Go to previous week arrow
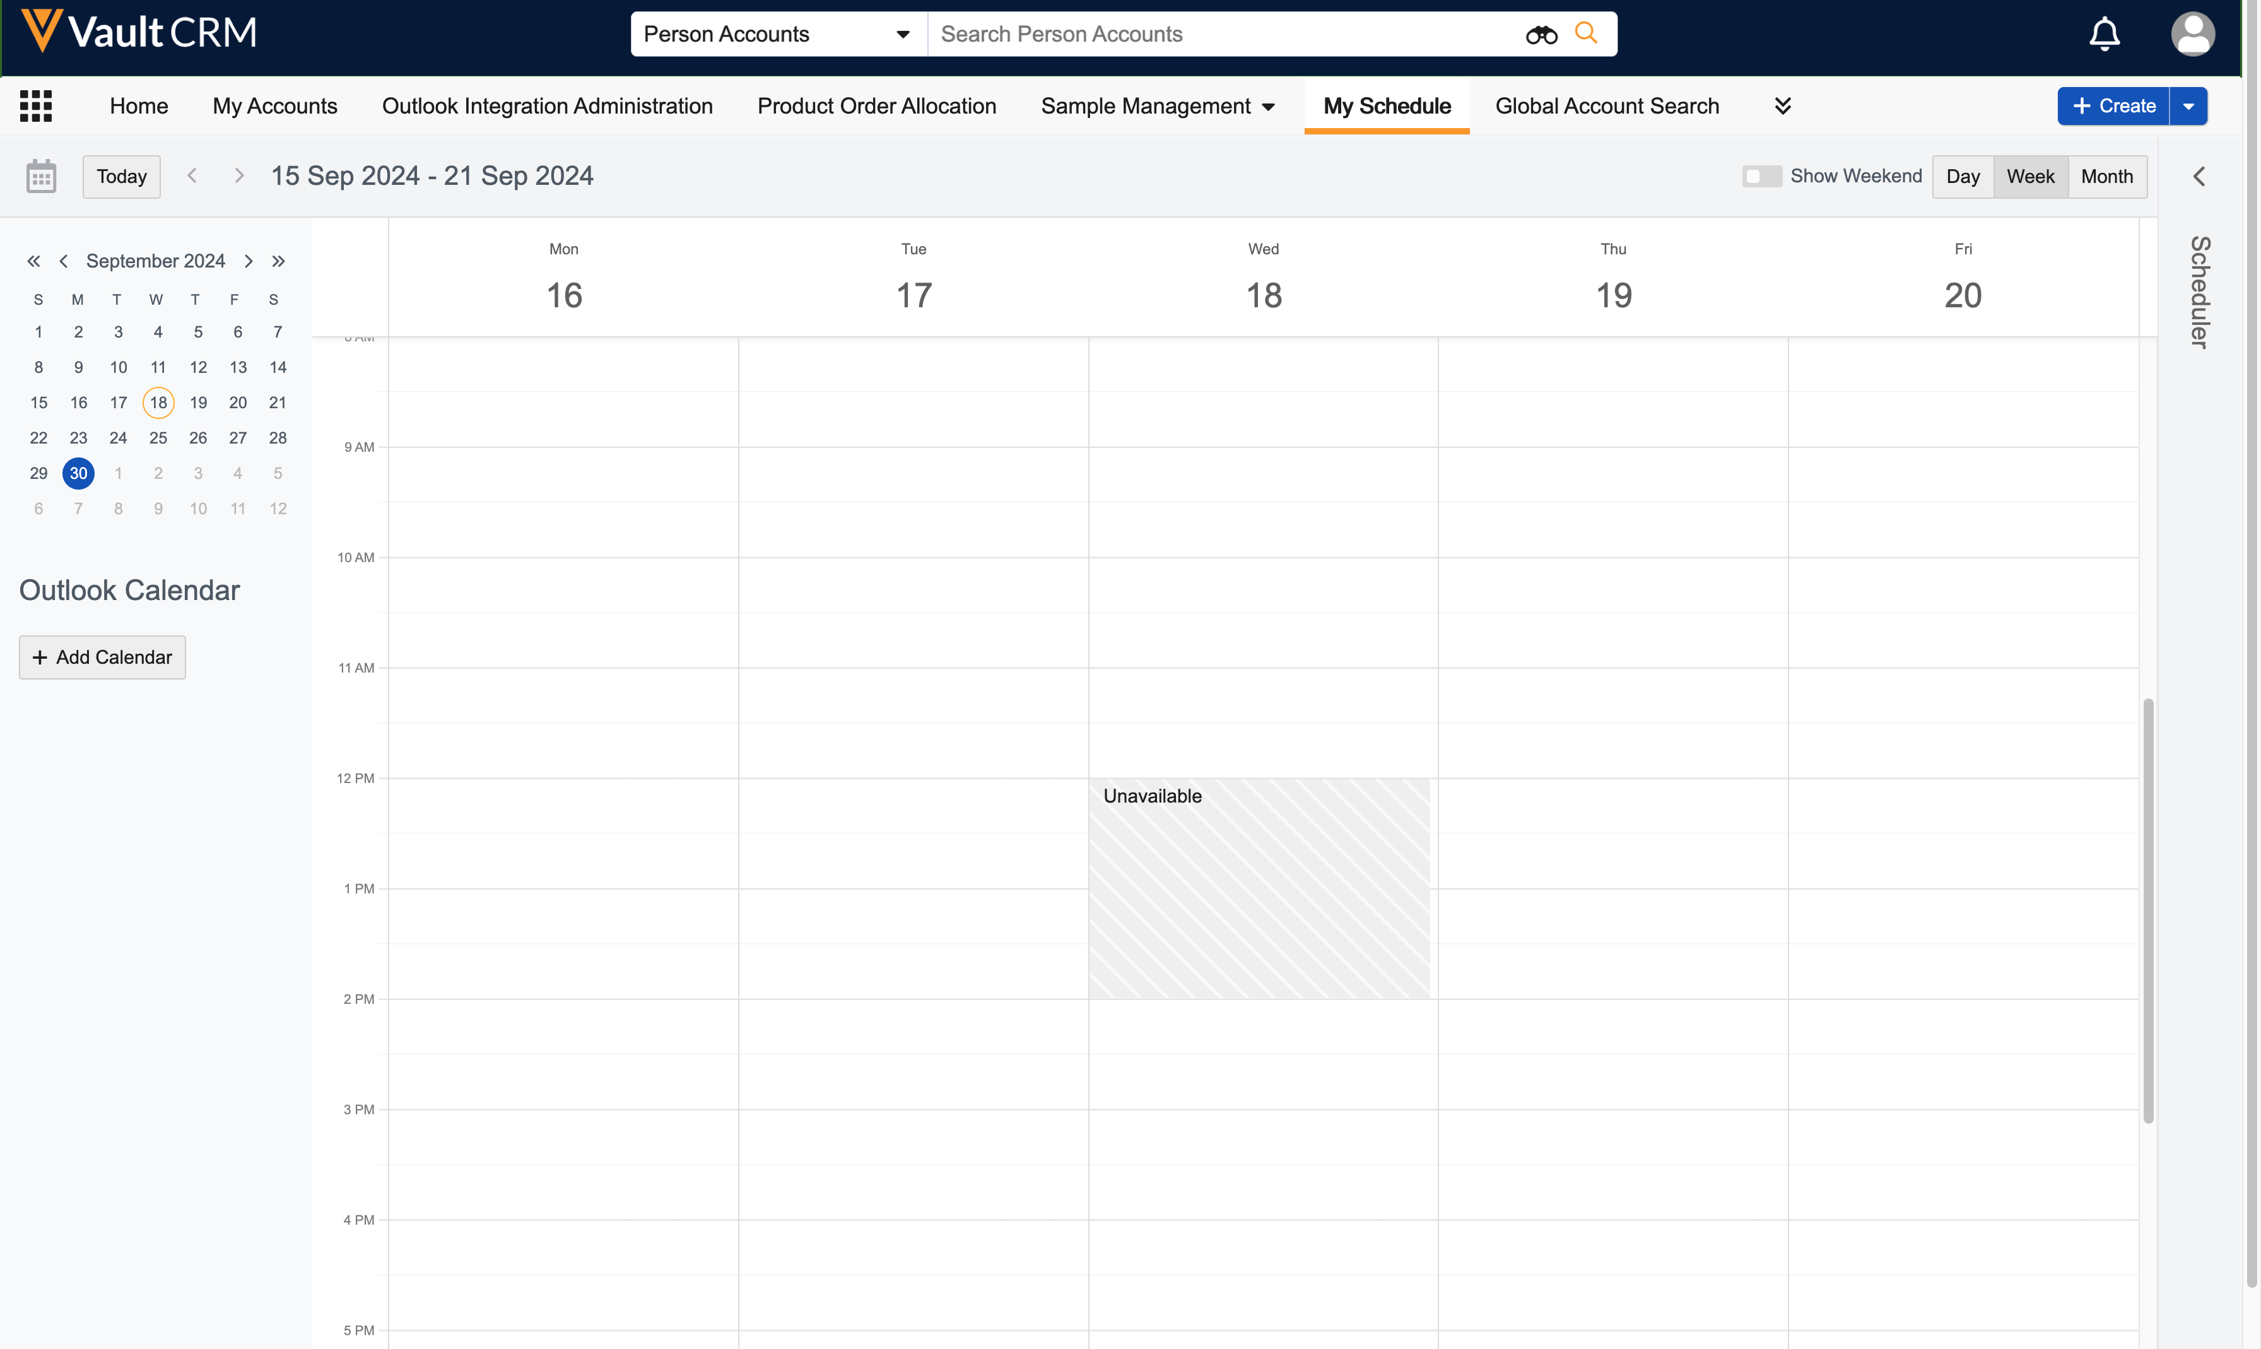 click(x=192, y=175)
